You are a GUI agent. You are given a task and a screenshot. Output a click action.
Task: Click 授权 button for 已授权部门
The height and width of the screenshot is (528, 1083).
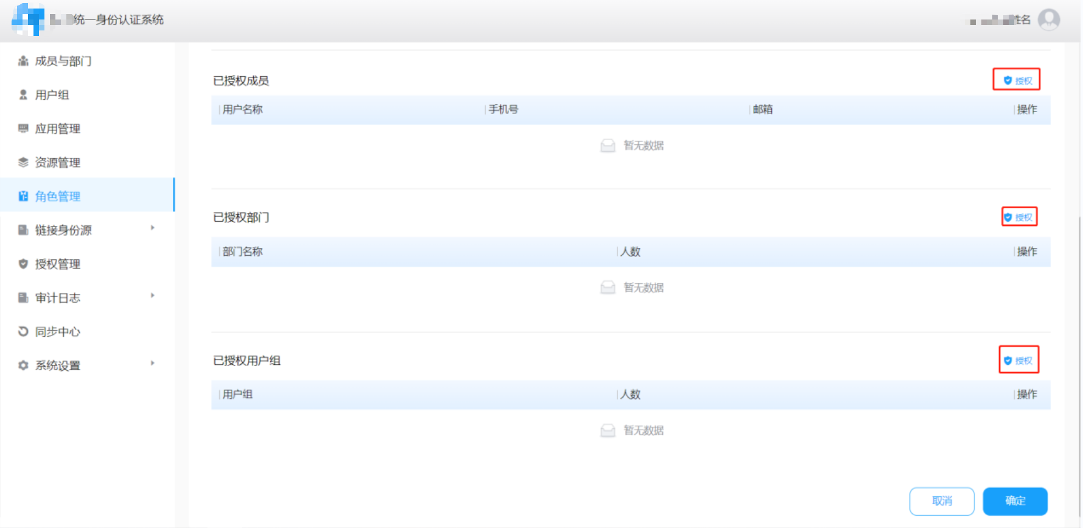pyautogui.click(x=1017, y=217)
